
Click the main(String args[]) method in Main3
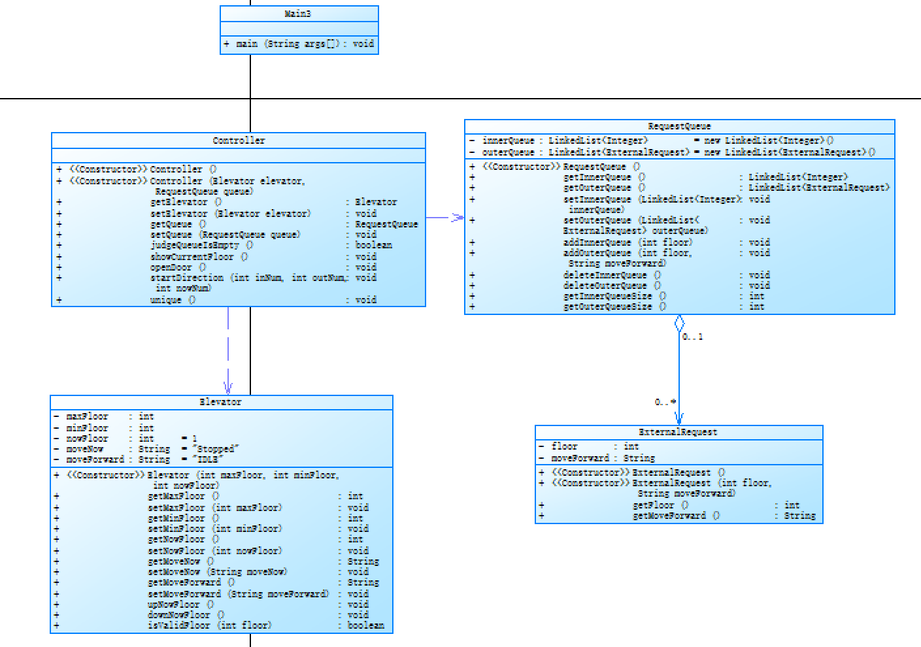pyautogui.click(x=299, y=44)
